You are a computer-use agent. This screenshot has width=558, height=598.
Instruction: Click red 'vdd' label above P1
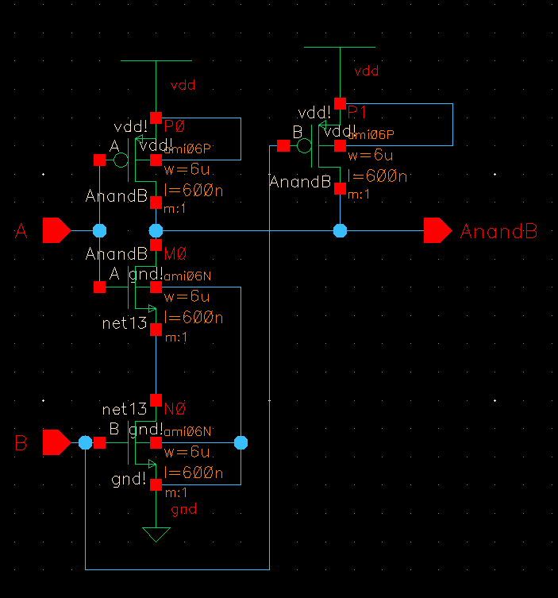[367, 71]
